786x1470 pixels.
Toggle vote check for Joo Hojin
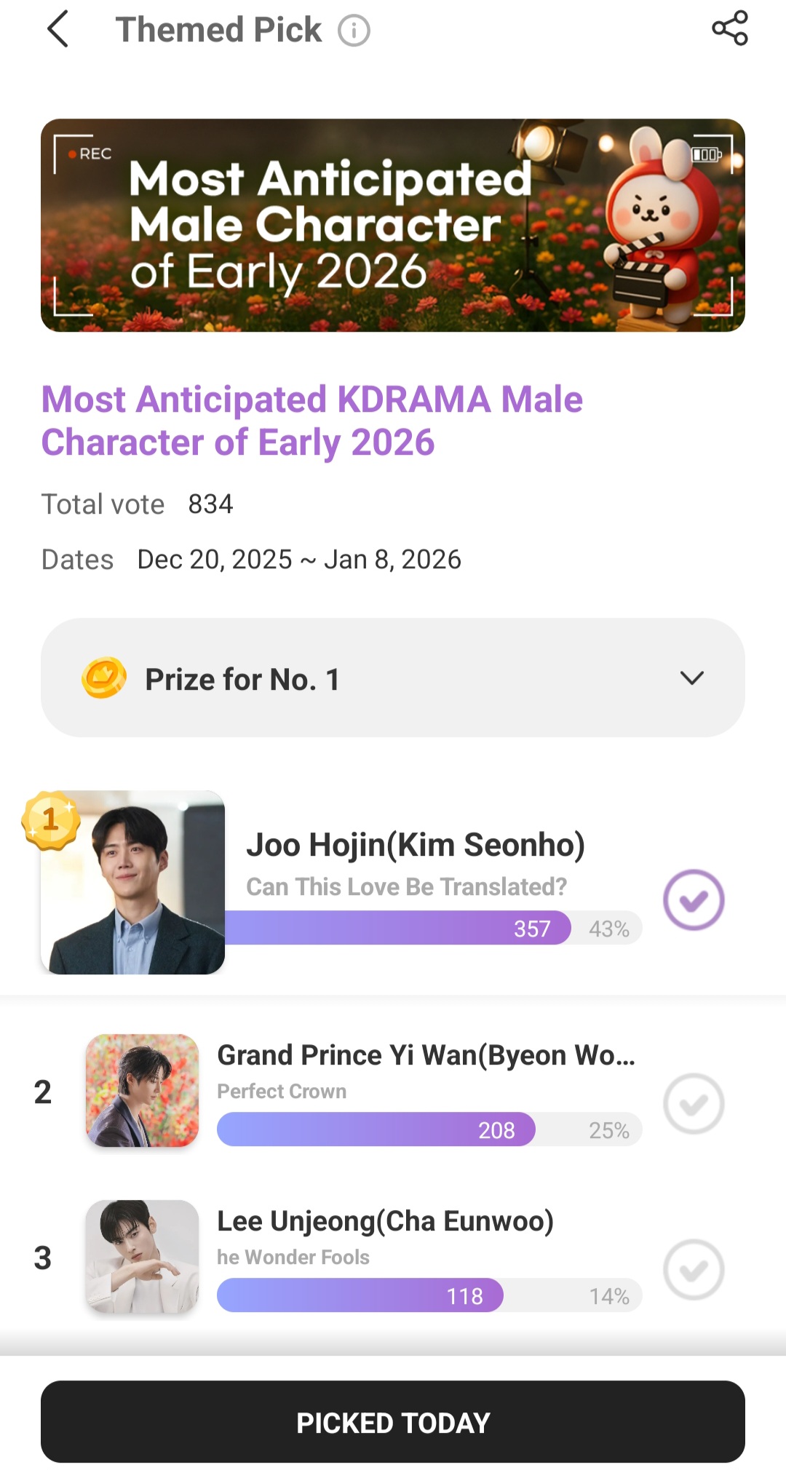pyautogui.click(x=693, y=900)
